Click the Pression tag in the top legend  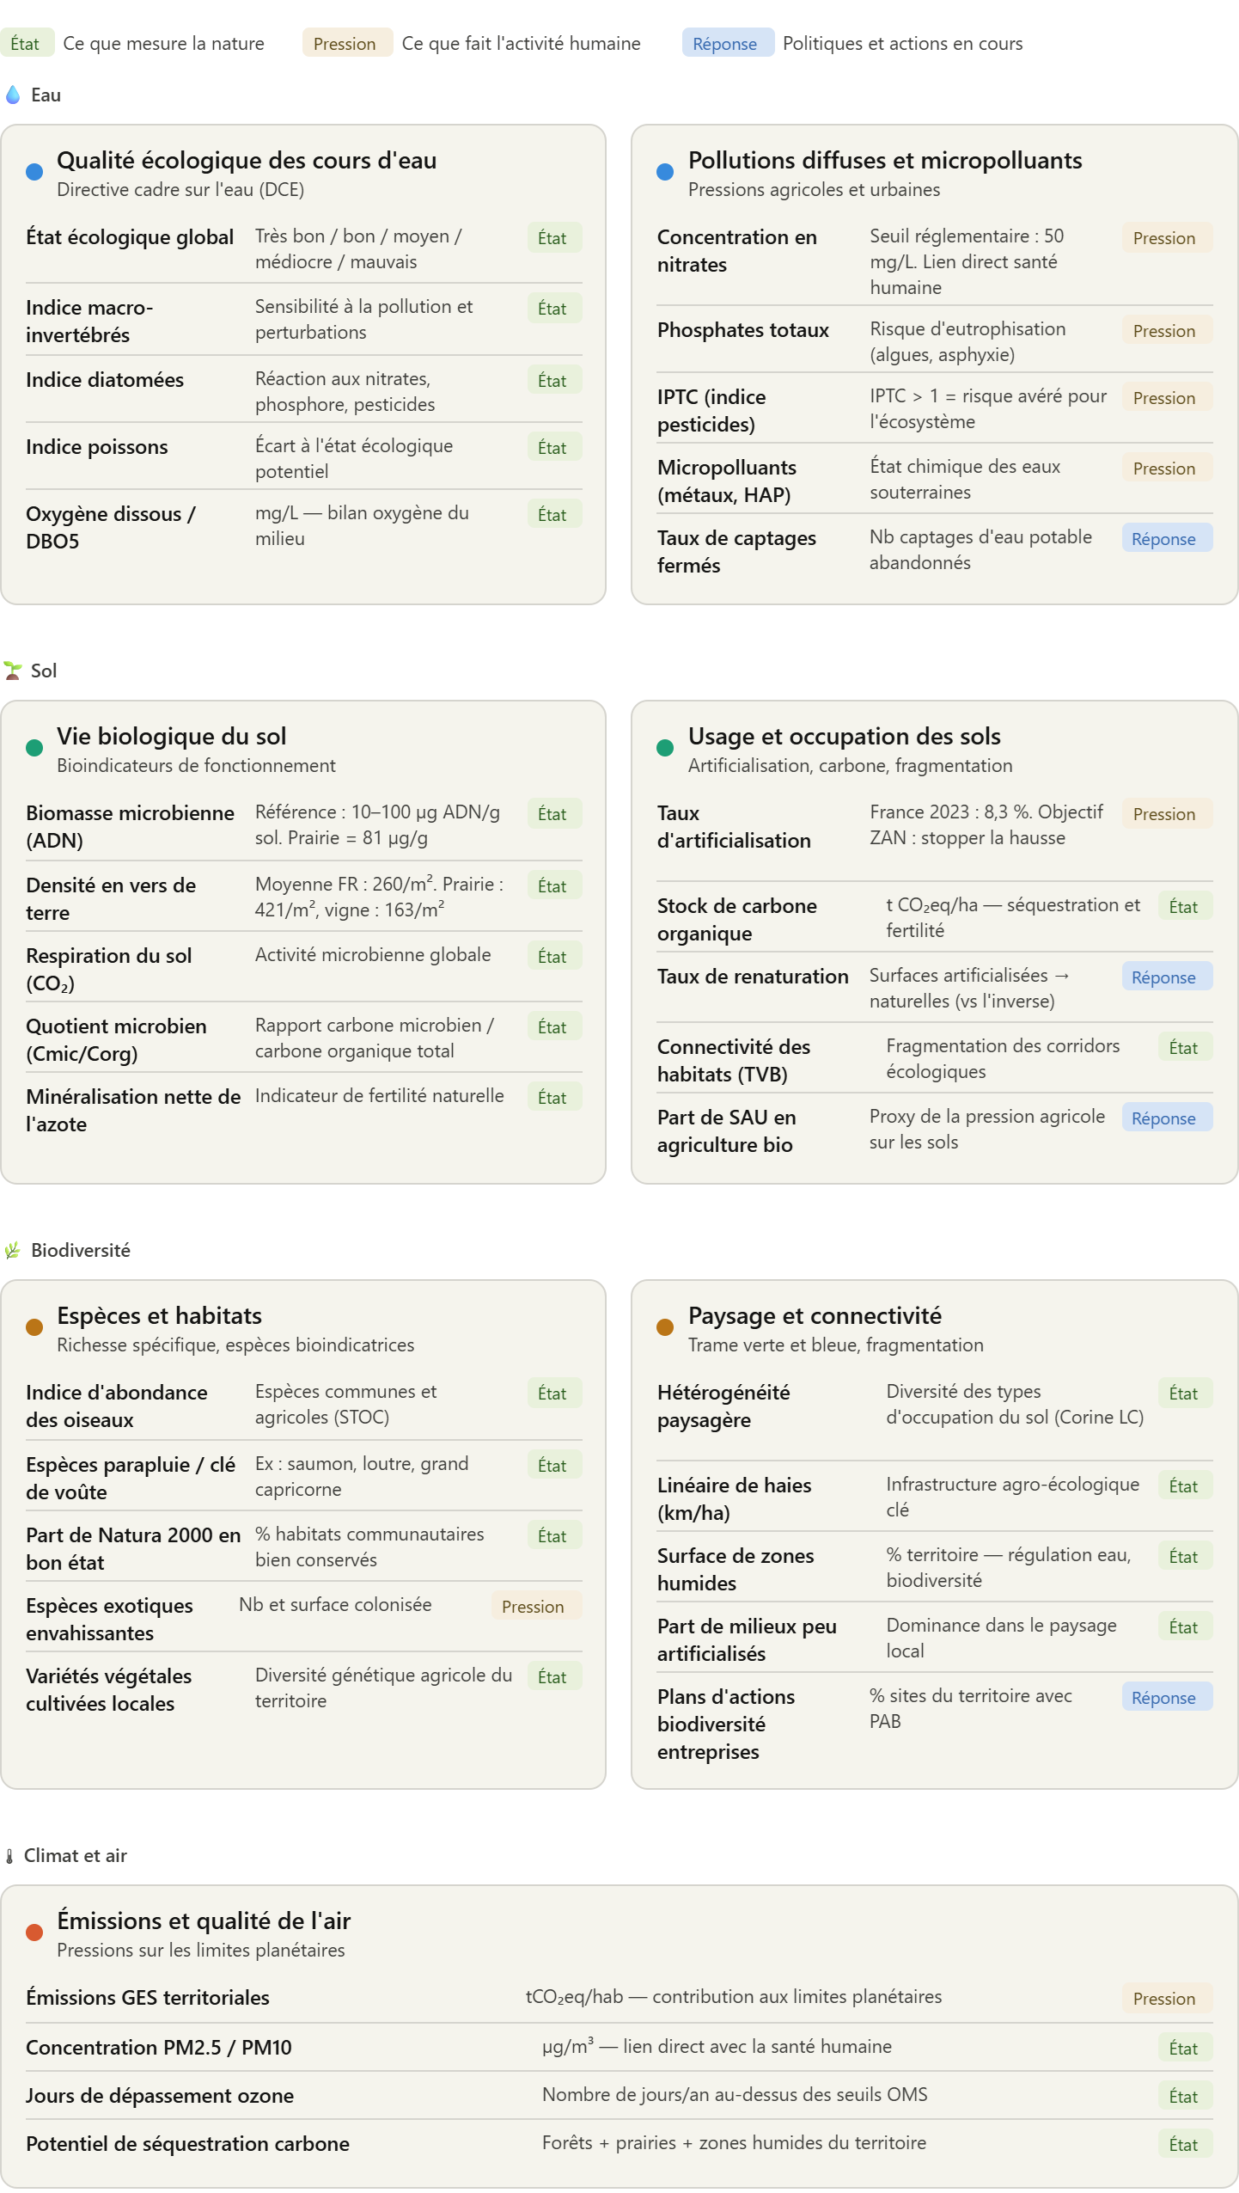(345, 44)
